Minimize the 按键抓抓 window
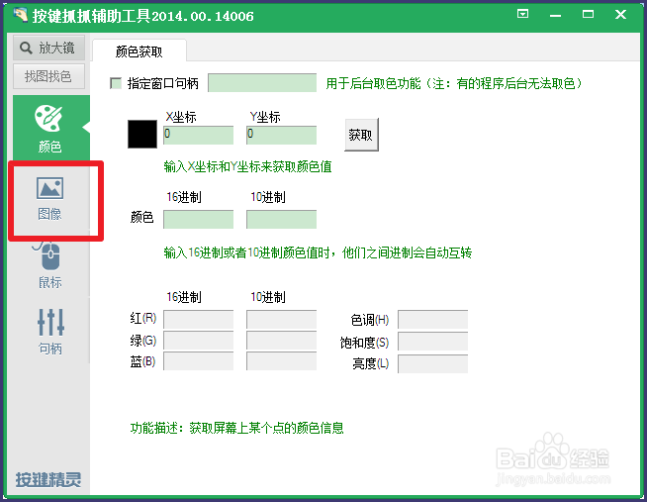 pyautogui.click(x=555, y=15)
